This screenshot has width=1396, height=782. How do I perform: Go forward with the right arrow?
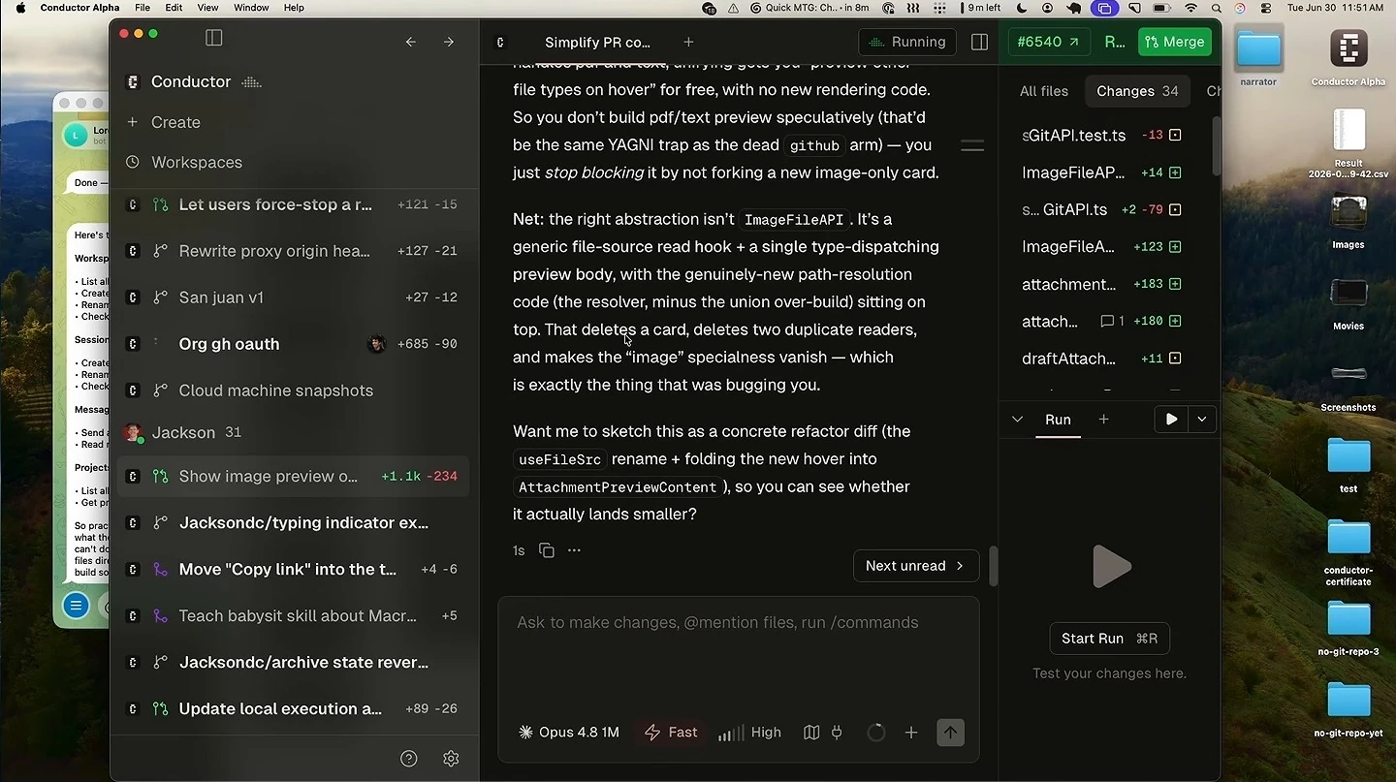tap(448, 42)
